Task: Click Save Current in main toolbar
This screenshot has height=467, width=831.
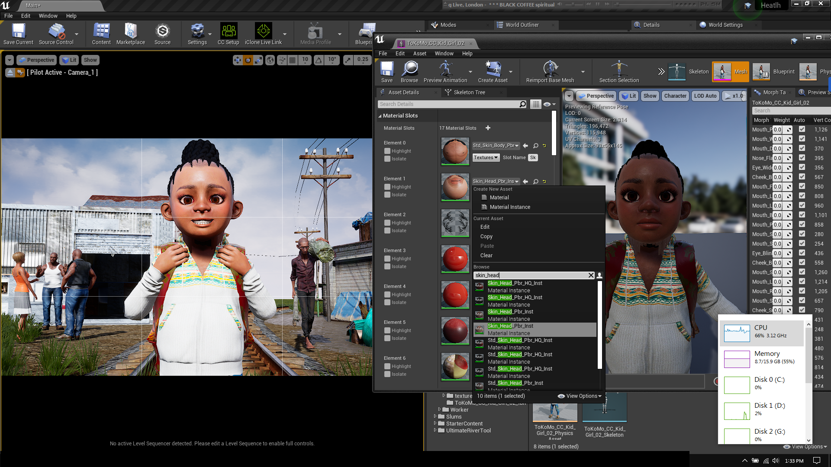Action: pos(18,34)
